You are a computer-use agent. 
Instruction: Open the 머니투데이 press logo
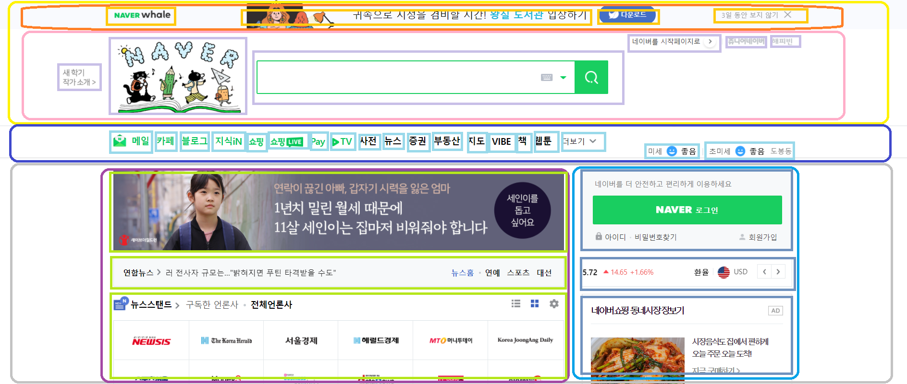[451, 340]
